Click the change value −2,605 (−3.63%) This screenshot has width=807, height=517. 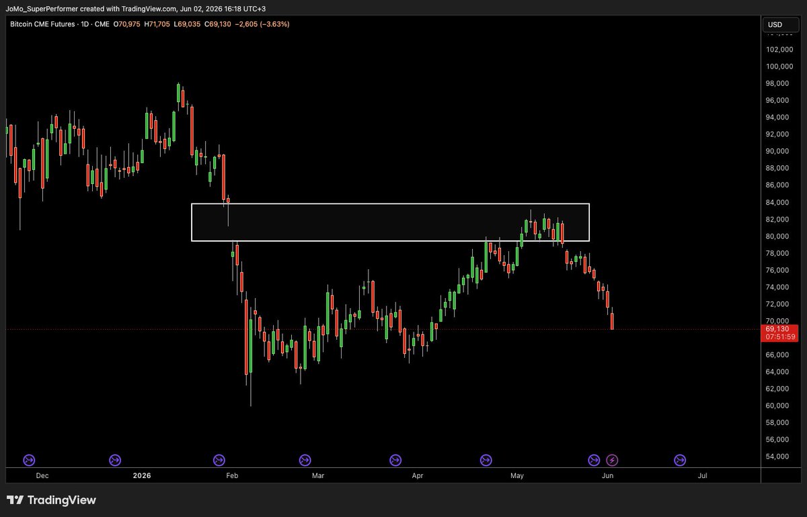[263, 24]
